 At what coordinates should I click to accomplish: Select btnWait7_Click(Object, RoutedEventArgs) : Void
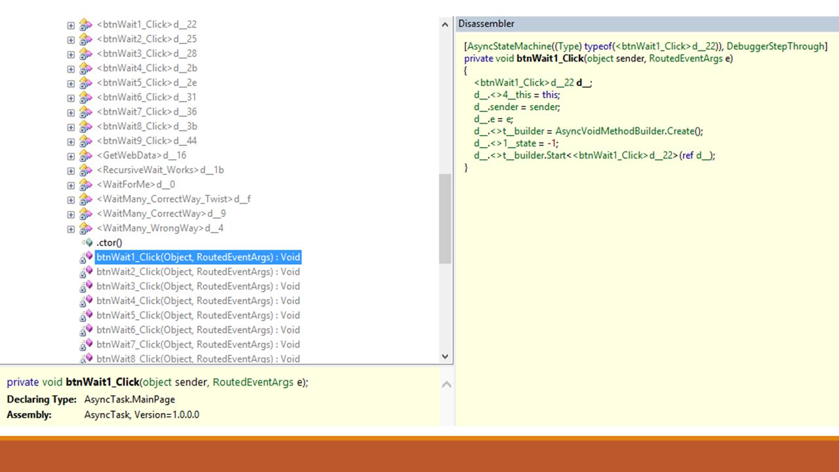click(x=198, y=344)
